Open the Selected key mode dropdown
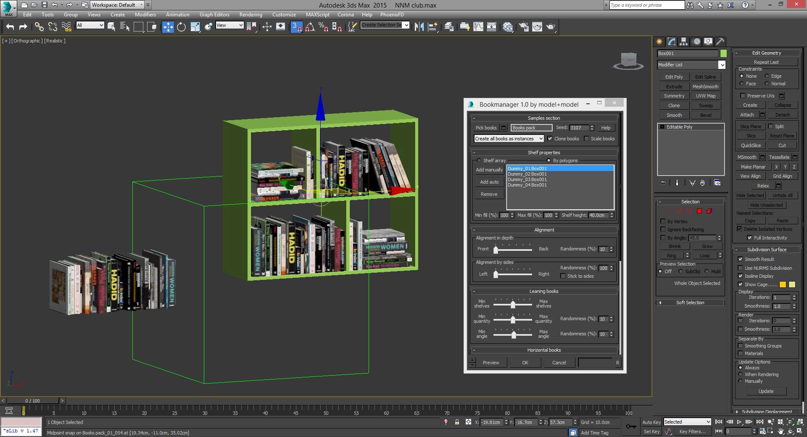This screenshot has width=807, height=437. [x=687, y=422]
